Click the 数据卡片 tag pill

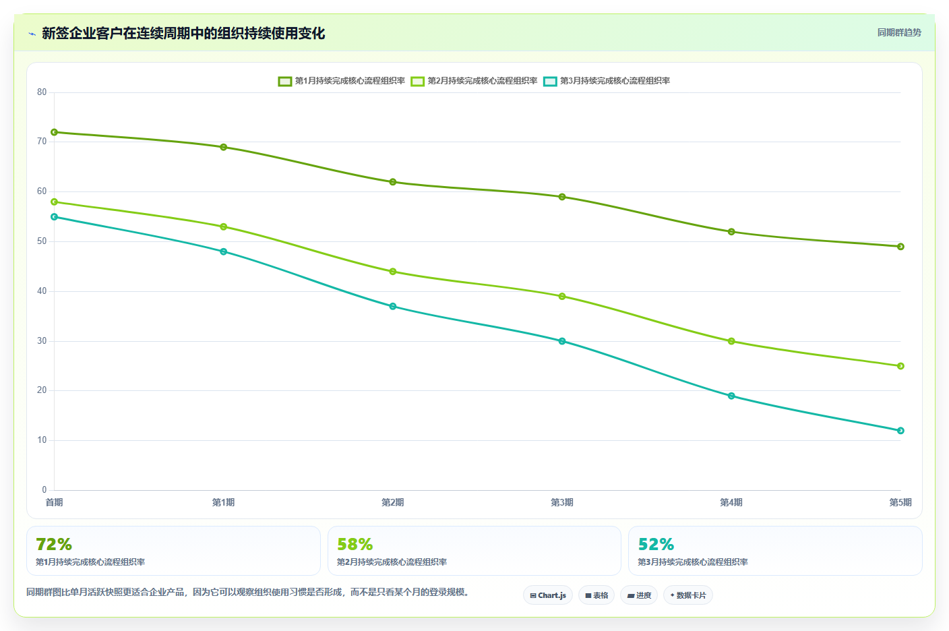(x=688, y=595)
